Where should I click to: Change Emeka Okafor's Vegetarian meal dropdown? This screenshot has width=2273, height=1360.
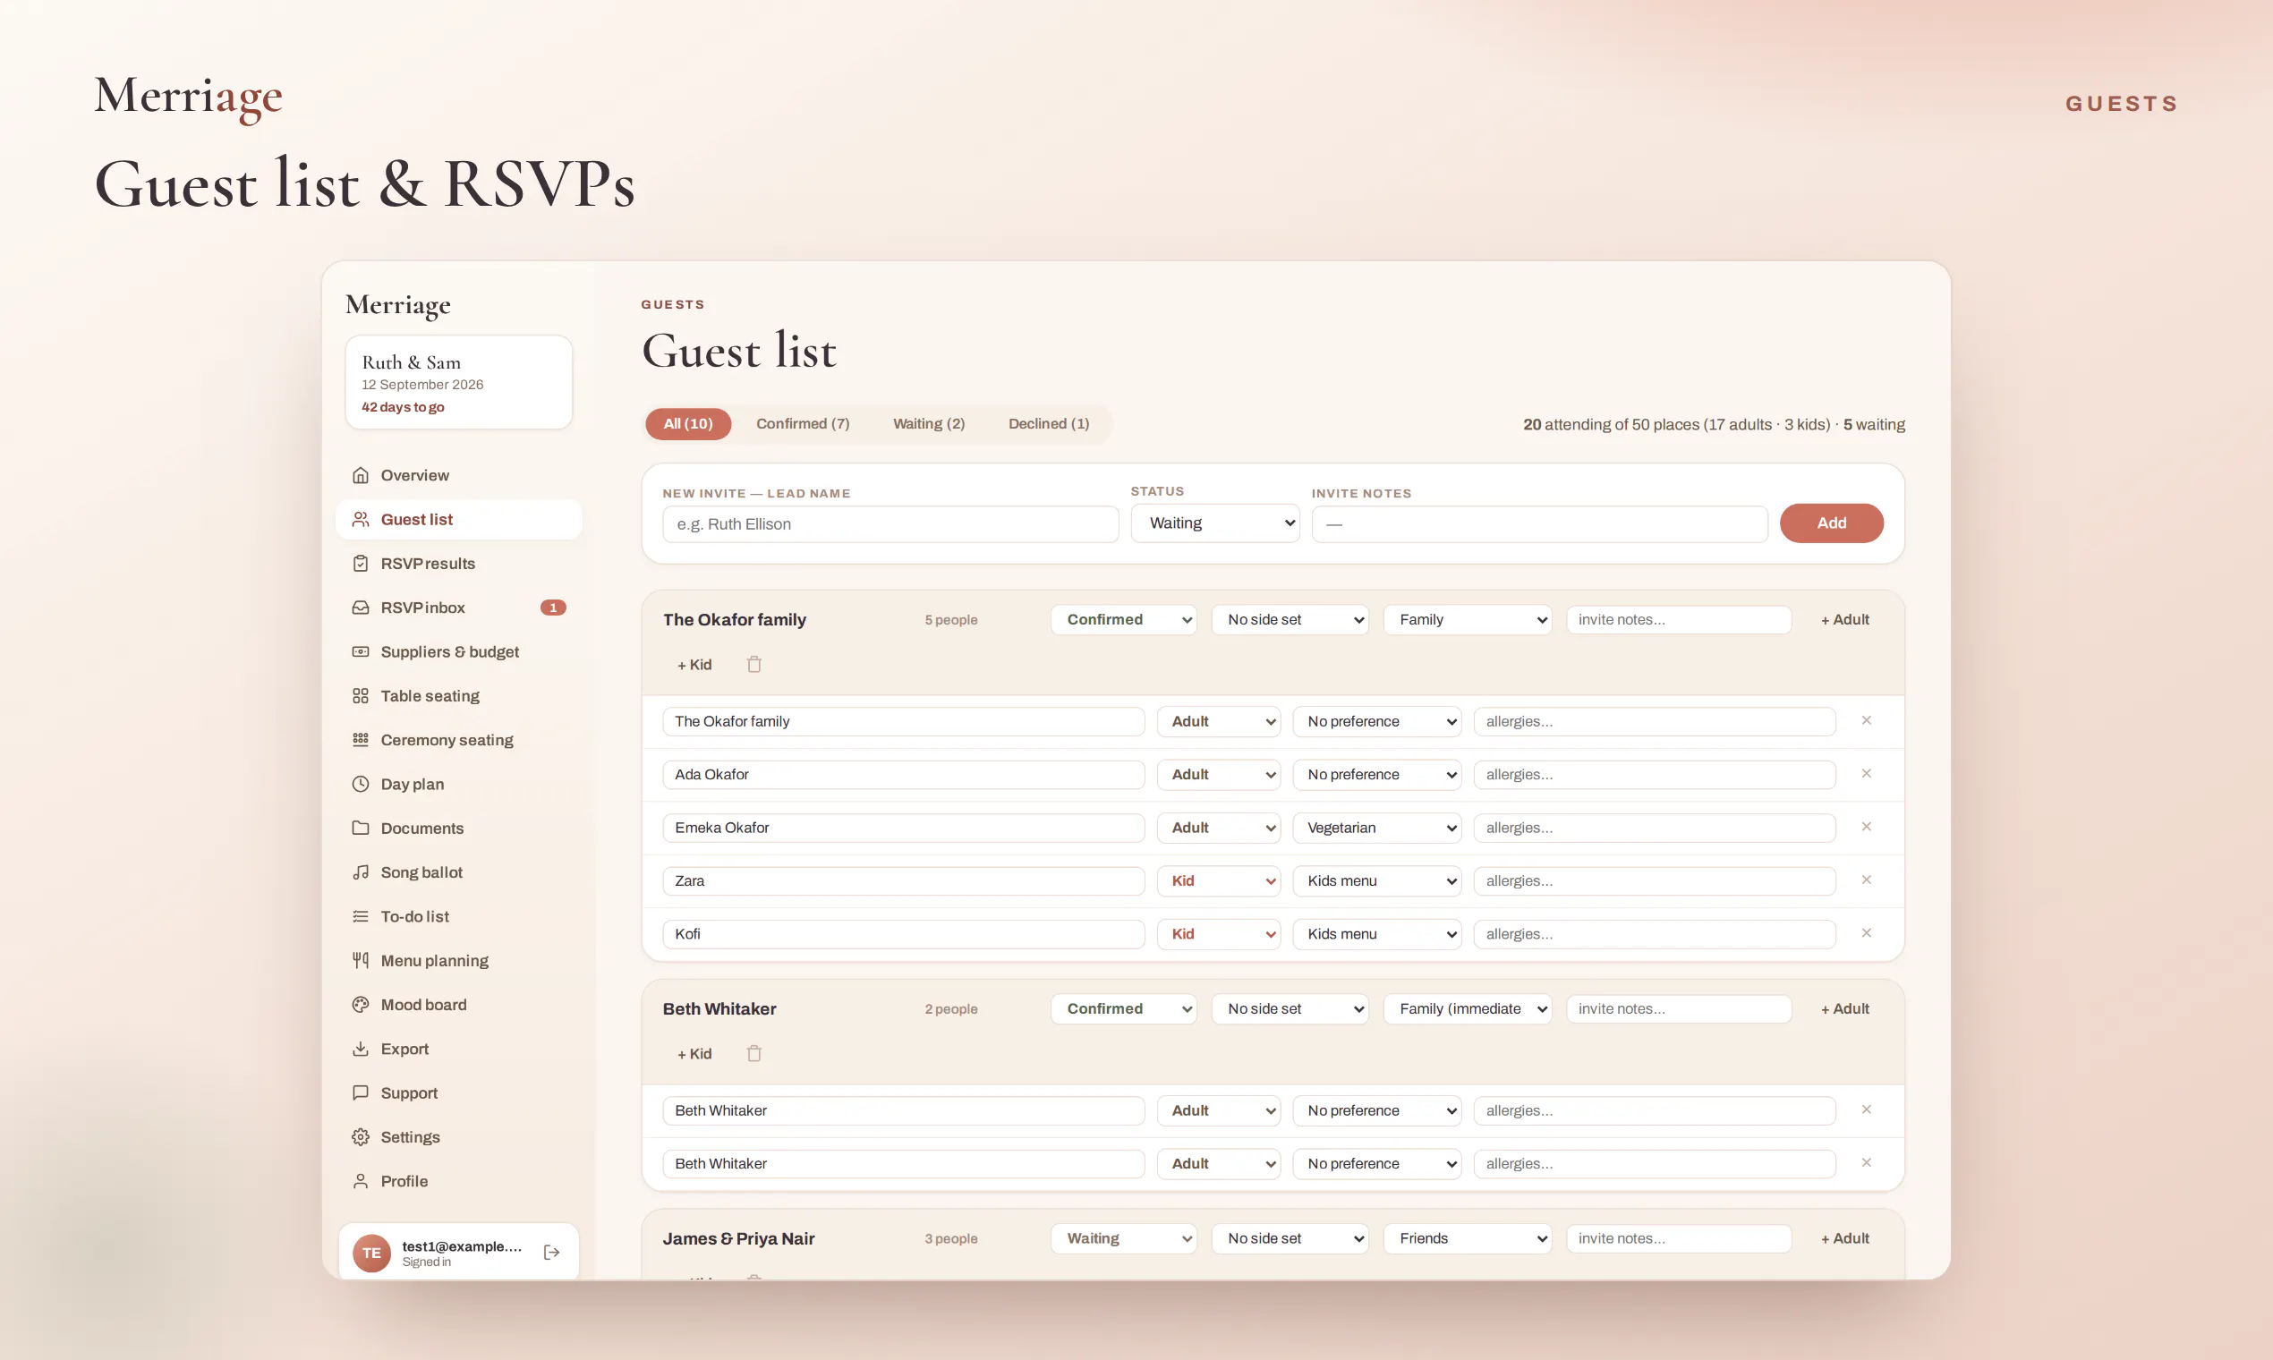1376,828
